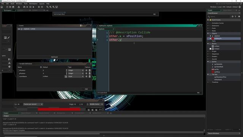The width and height of the screenshot is (243, 137).
Task: Click the Output panel horizontal scrollbar
Action: 51,134
